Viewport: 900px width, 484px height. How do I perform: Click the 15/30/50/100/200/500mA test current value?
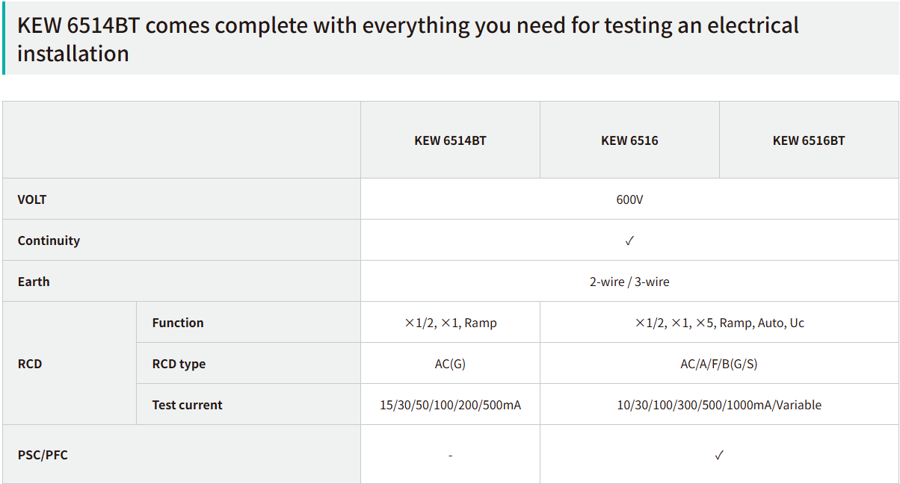(450, 405)
